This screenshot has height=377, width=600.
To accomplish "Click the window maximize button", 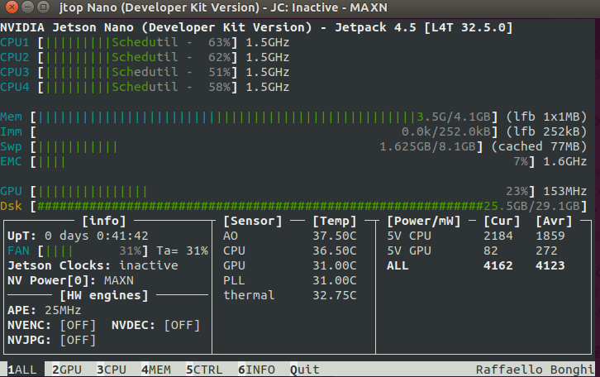I will (44, 7).
